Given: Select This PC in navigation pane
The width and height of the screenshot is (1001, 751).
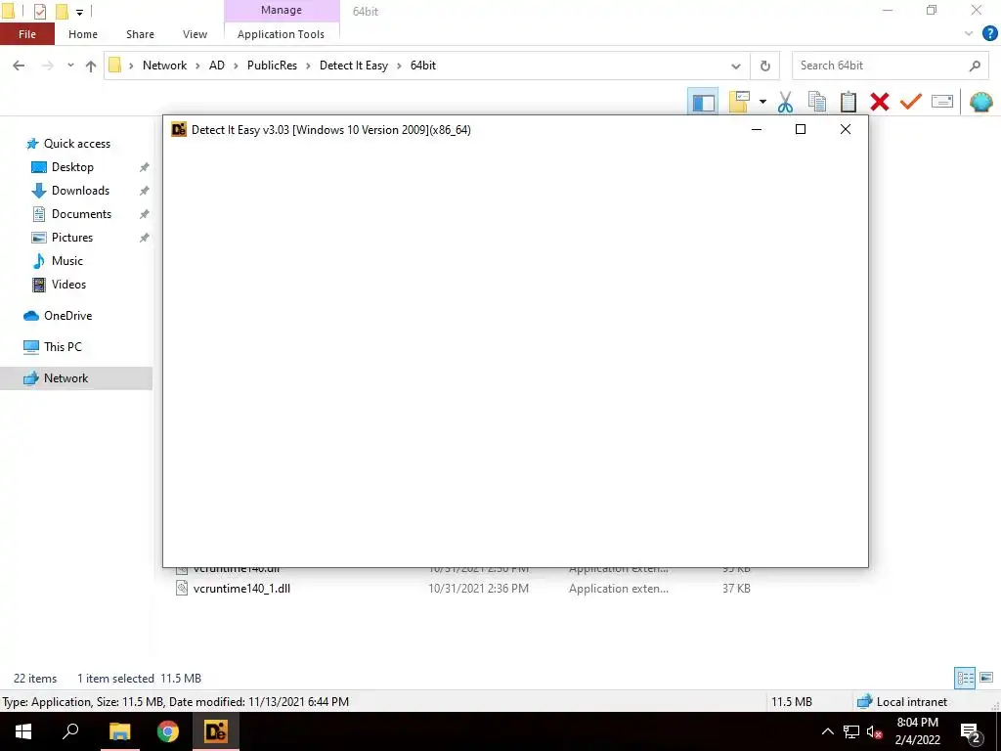Looking at the screenshot, I should coord(63,347).
